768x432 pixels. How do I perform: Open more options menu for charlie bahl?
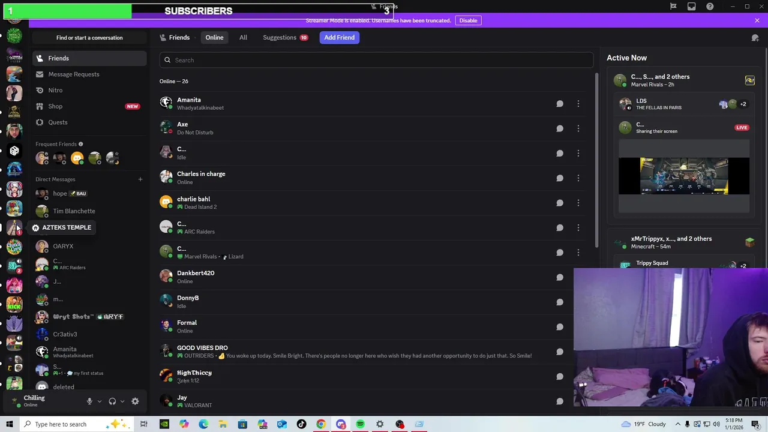coord(578,203)
